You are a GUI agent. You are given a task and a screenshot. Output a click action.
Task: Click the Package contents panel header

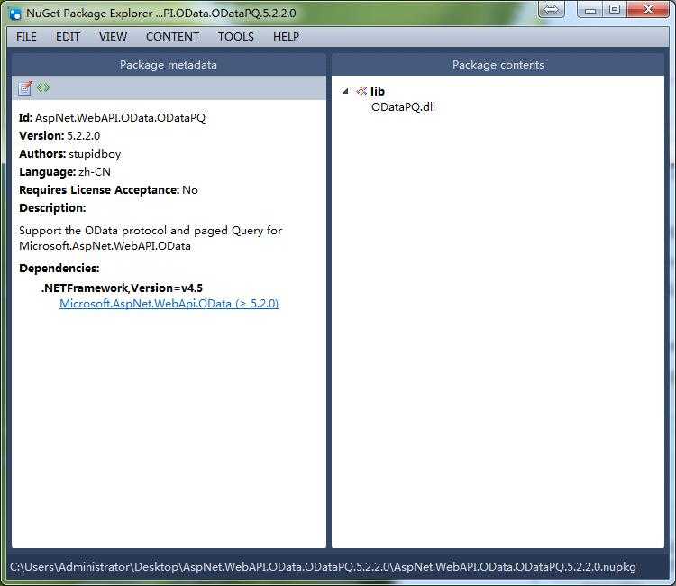498,65
